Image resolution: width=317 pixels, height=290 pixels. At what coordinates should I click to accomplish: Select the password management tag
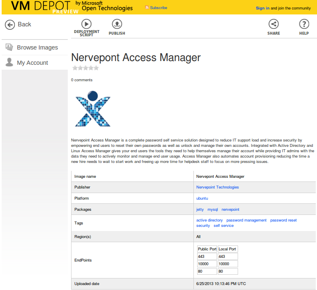[x=246, y=220]
